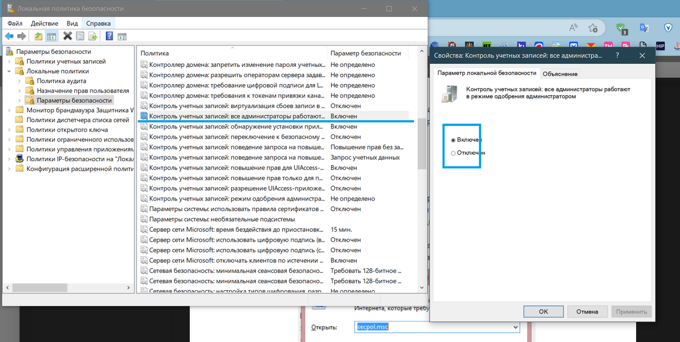Click the OK button in Свойства dialog
This screenshot has width=680, height=342.
(x=543, y=311)
